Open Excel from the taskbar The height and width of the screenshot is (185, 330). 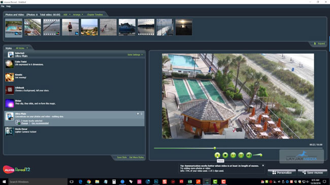(190, 181)
